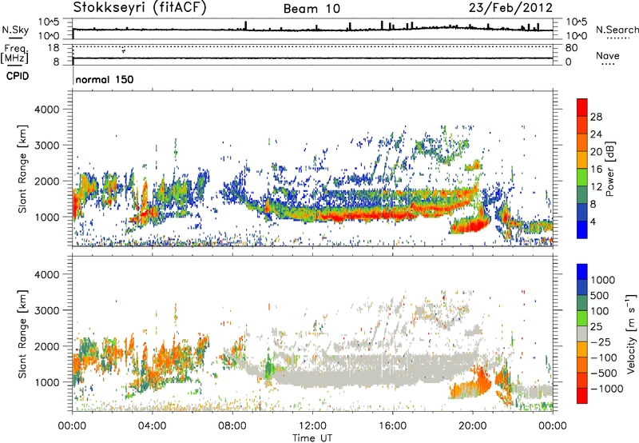The height and width of the screenshot is (443, 639).
Task: Click the "4000" tick on velocity panel
Action: point(46,274)
